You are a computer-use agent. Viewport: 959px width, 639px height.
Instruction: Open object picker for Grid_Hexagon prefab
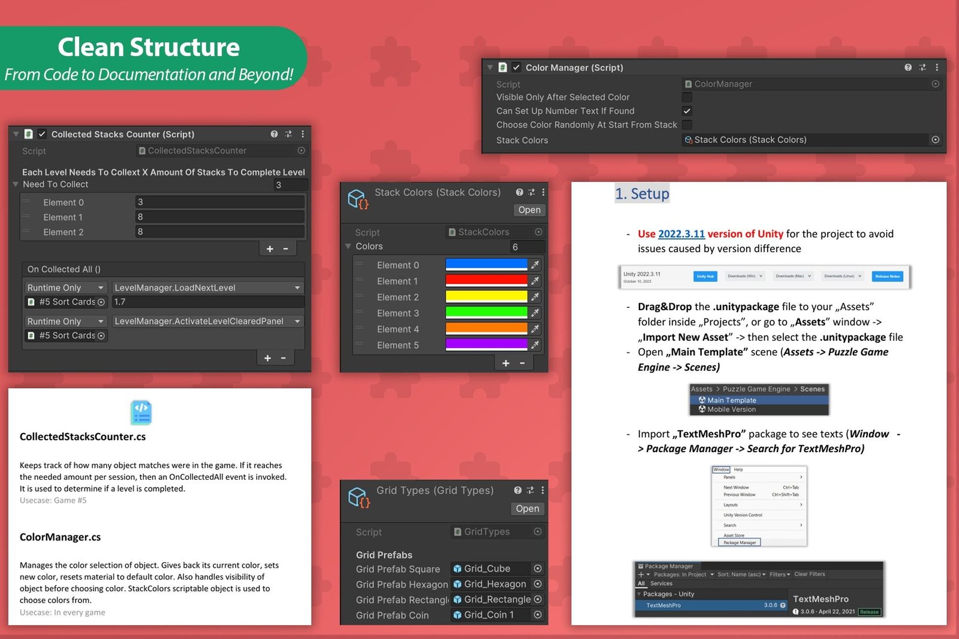coord(538,584)
